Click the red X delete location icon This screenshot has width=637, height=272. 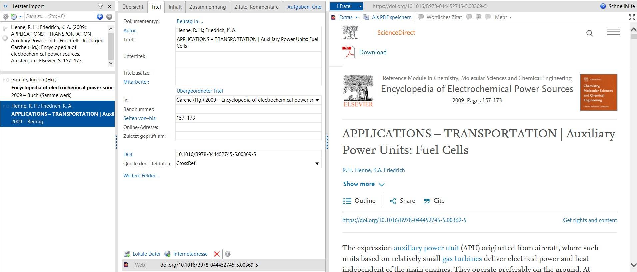[217, 254]
